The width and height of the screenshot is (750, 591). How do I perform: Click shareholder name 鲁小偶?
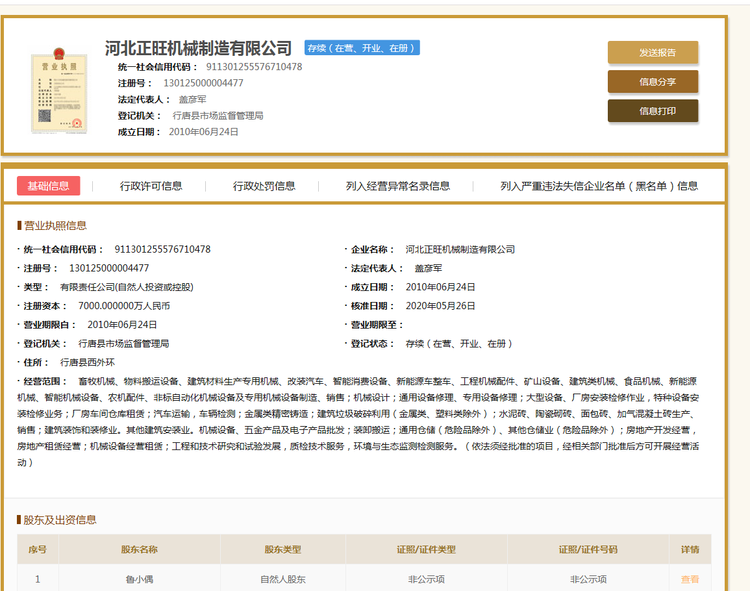139,579
